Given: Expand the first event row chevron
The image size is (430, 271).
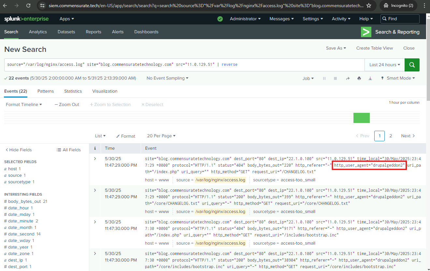Looking at the screenshot, I should pyautogui.click(x=95, y=158).
